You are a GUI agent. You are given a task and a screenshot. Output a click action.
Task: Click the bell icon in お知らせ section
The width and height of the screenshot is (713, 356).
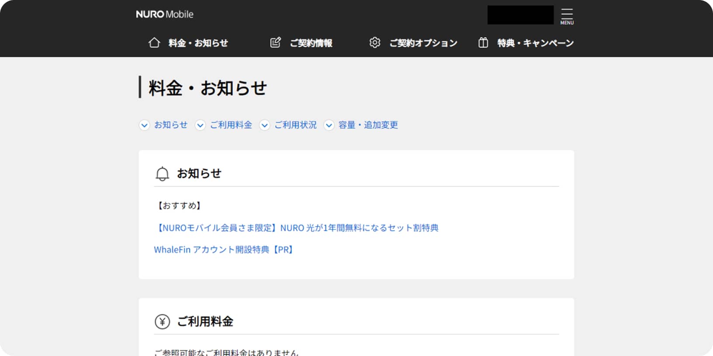click(x=162, y=174)
